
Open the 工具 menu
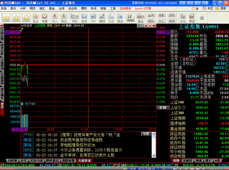point(113,8)
